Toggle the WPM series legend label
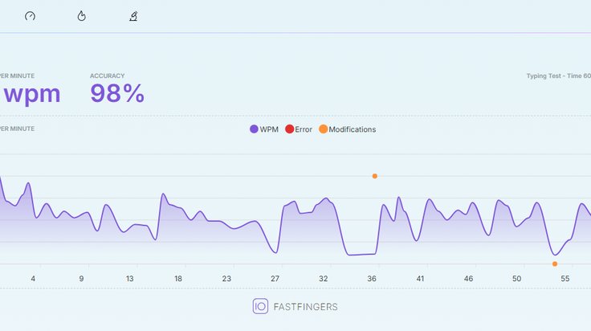 pos(269,129)
